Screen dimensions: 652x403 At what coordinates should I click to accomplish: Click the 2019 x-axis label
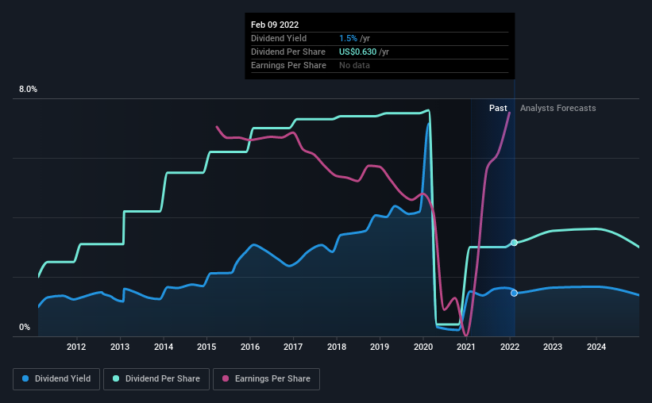(380, 347)
